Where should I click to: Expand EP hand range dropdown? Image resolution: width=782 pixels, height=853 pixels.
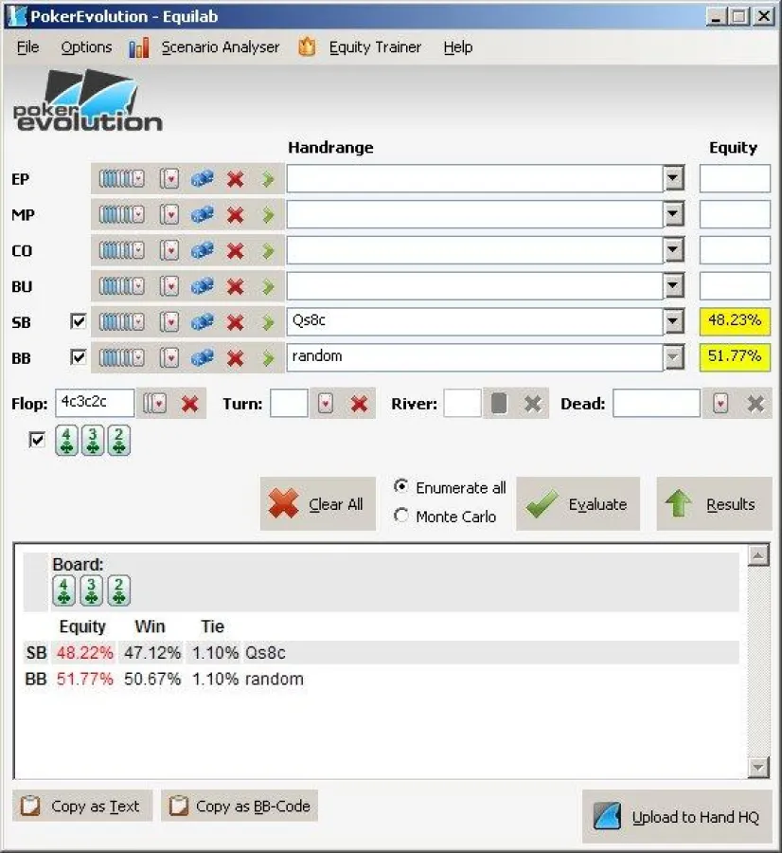(x=673, y=179)
